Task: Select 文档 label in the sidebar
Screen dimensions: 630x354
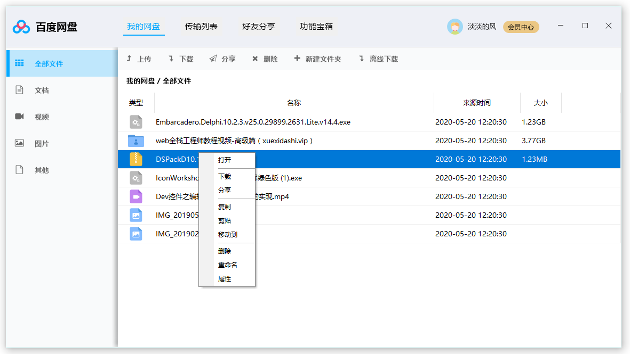Action: [42, 90]
